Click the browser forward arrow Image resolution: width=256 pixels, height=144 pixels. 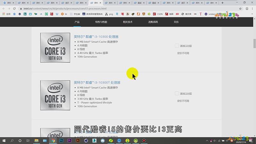pyautogui.click(x=9, y=9)
